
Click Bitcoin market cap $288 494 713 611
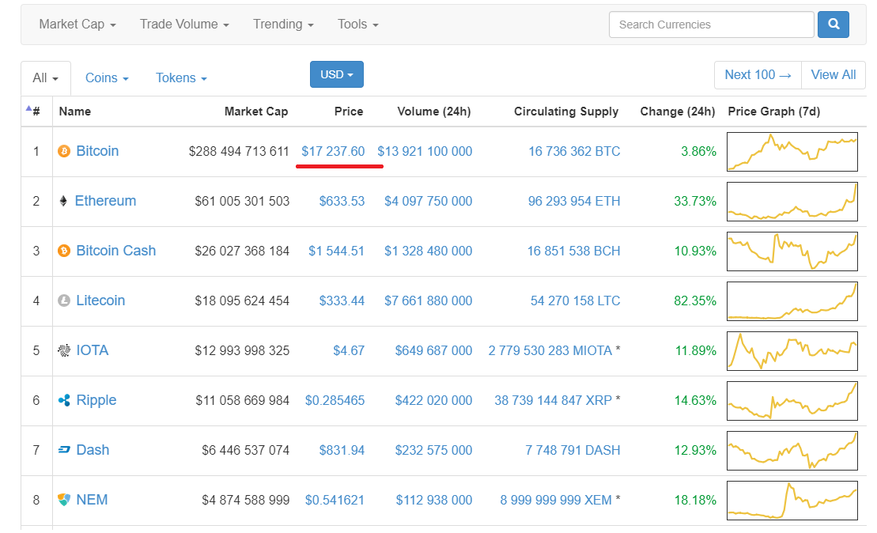(x=239, y=152)
